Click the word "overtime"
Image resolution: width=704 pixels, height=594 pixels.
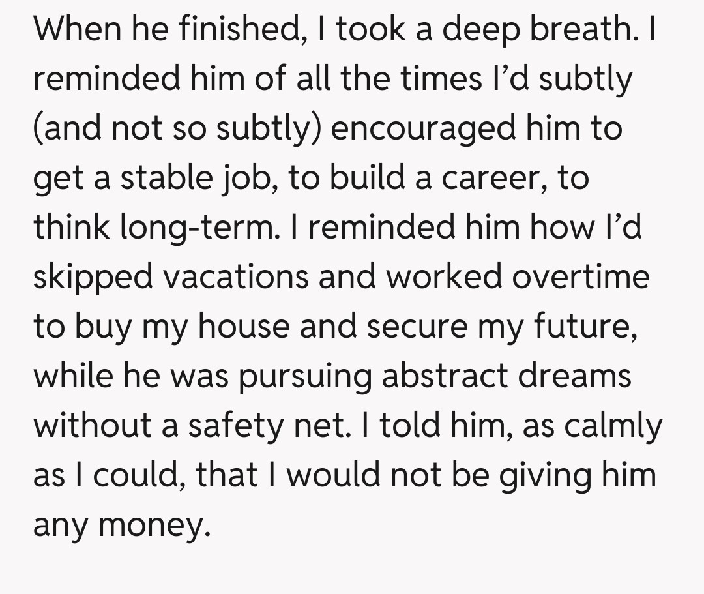pyautogui.click(x=581, y=277)
